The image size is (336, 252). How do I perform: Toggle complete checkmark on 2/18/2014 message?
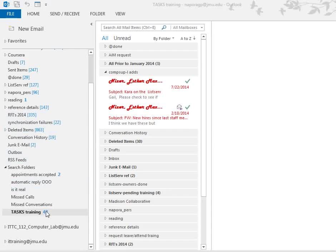[x=188, y=107]
